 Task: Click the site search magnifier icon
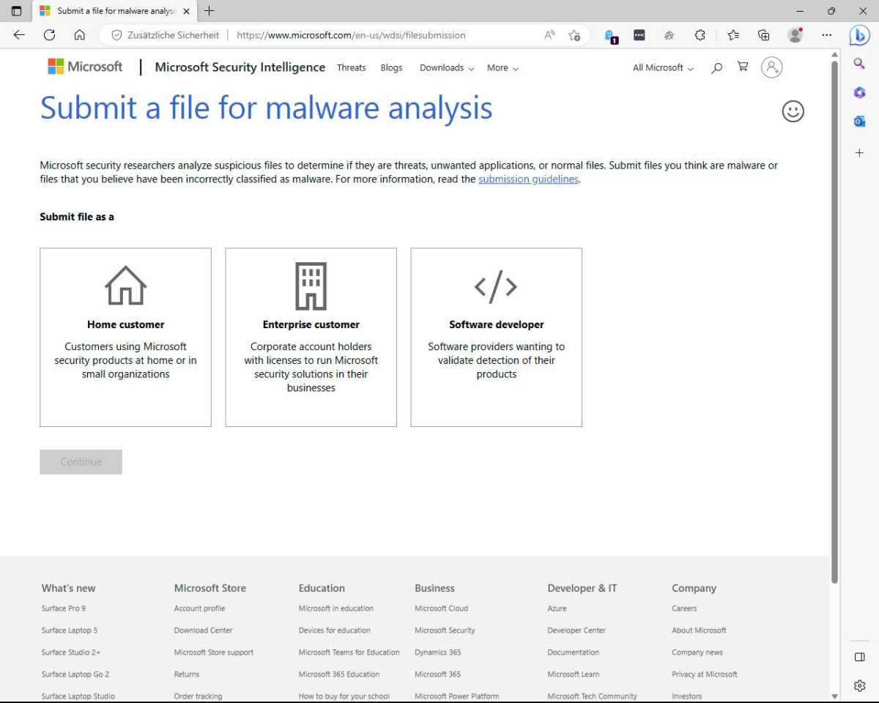(717, 67)
